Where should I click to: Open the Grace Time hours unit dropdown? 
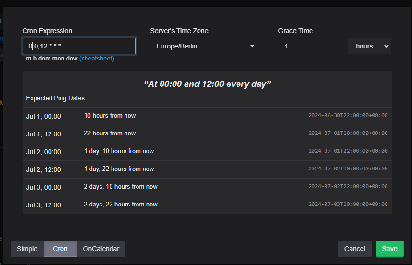[x=369, y=46]
